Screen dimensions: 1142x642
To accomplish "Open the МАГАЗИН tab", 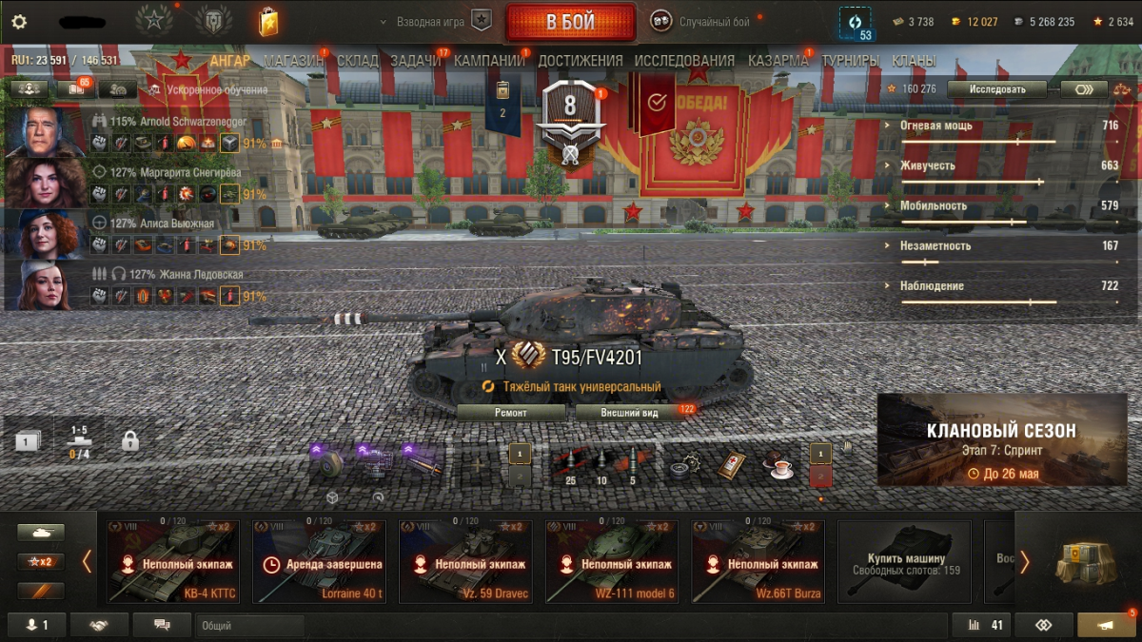I will [293, 61].
